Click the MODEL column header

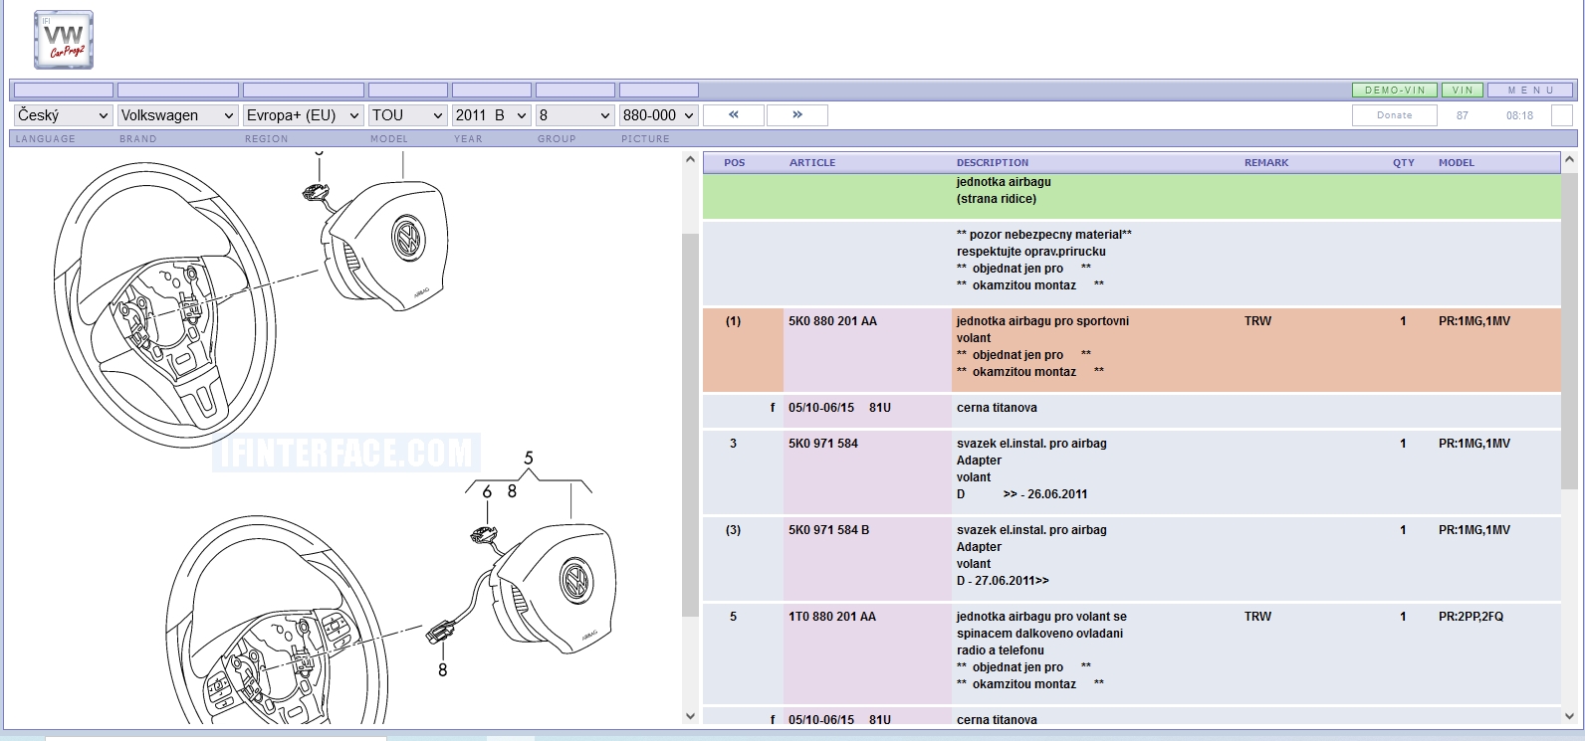click(1457, 163)
